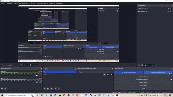Open transition properties three-dot menu
The height and width of the screenshot is (97, 173).
[x=111, y=75]
